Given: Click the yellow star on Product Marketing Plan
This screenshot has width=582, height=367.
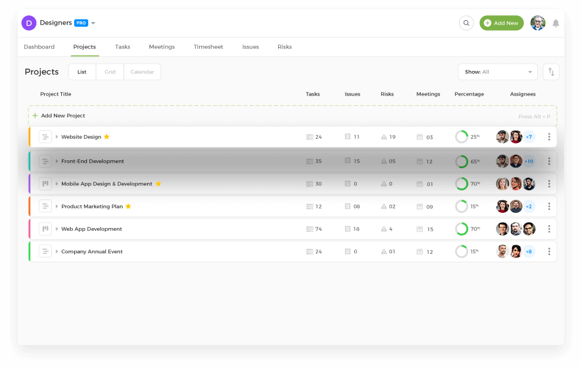Looking at the screenshot, I should coord(128,207).
